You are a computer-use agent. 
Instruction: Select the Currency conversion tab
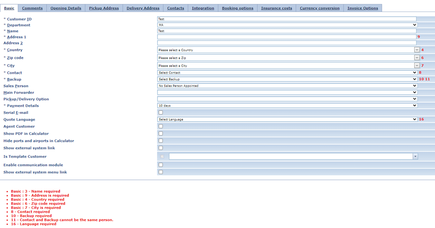[319, 8]
